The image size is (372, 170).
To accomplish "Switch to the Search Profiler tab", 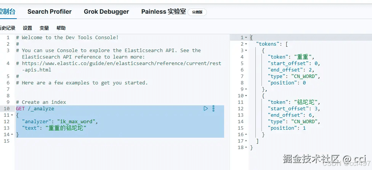I will pos(50,12).
